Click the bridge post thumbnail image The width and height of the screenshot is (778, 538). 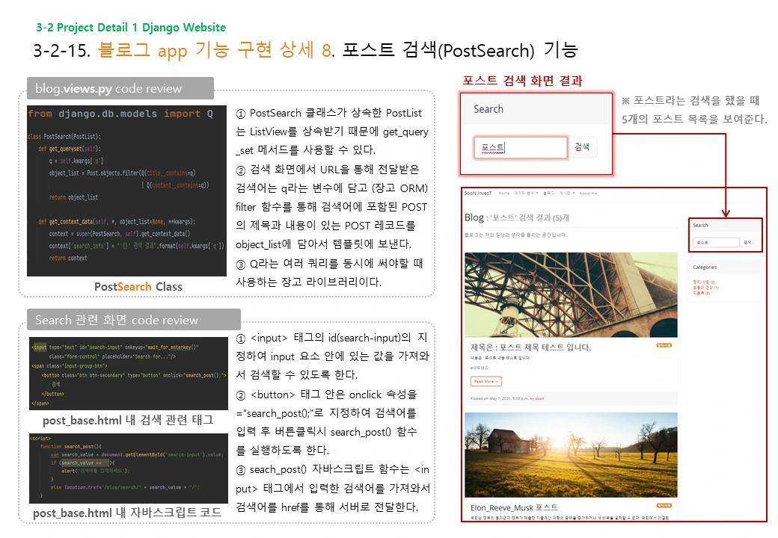point(571,294)
